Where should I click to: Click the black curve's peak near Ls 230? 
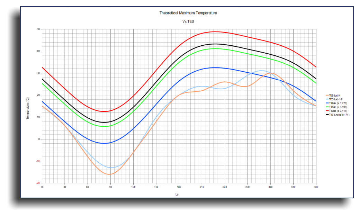[x=215, y=44]
